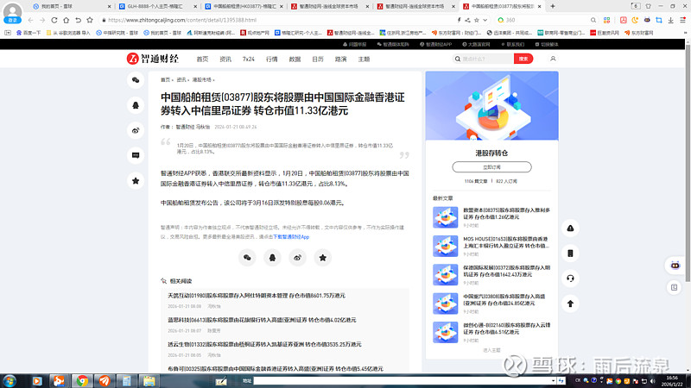The width and height of the screenshot is (691, 388).
Task: Open the 数据 nav menu item
Action: [295, 59]
